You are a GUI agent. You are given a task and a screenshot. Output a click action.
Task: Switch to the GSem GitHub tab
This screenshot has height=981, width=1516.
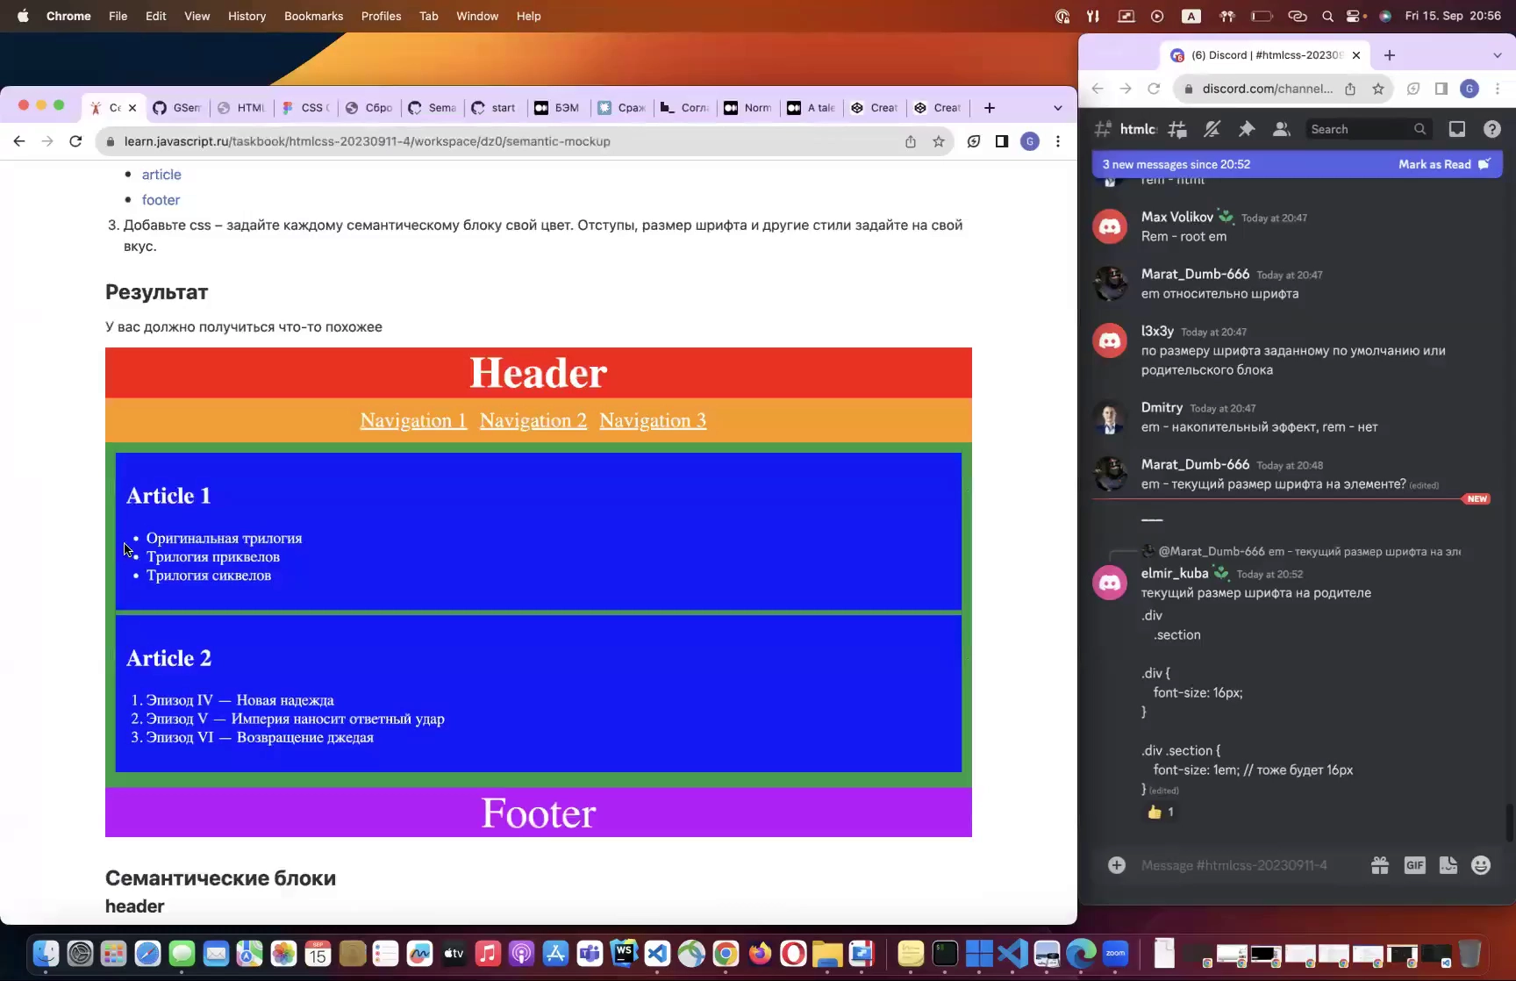pyautogui.click(x=176, y=108)
